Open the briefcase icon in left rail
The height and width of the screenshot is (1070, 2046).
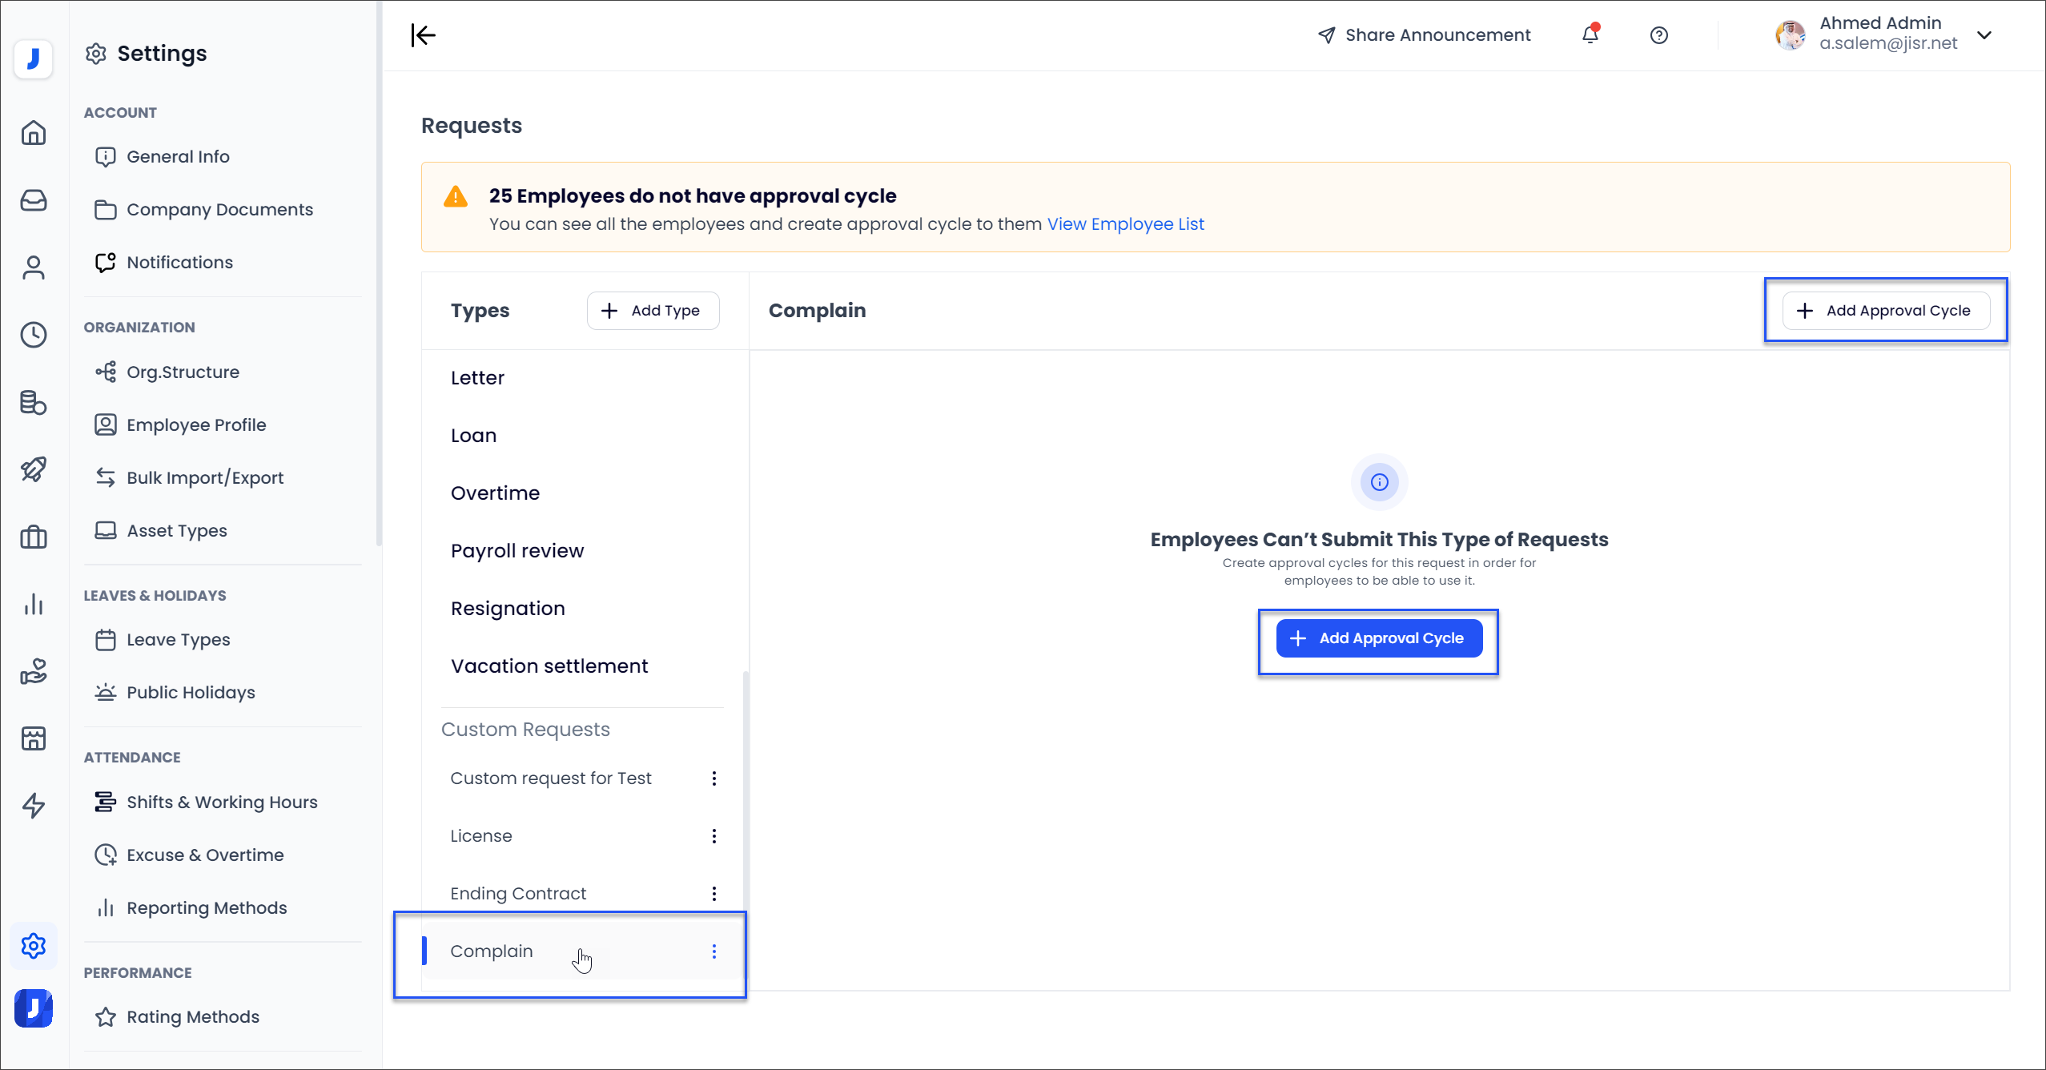(x=34, y=537)
